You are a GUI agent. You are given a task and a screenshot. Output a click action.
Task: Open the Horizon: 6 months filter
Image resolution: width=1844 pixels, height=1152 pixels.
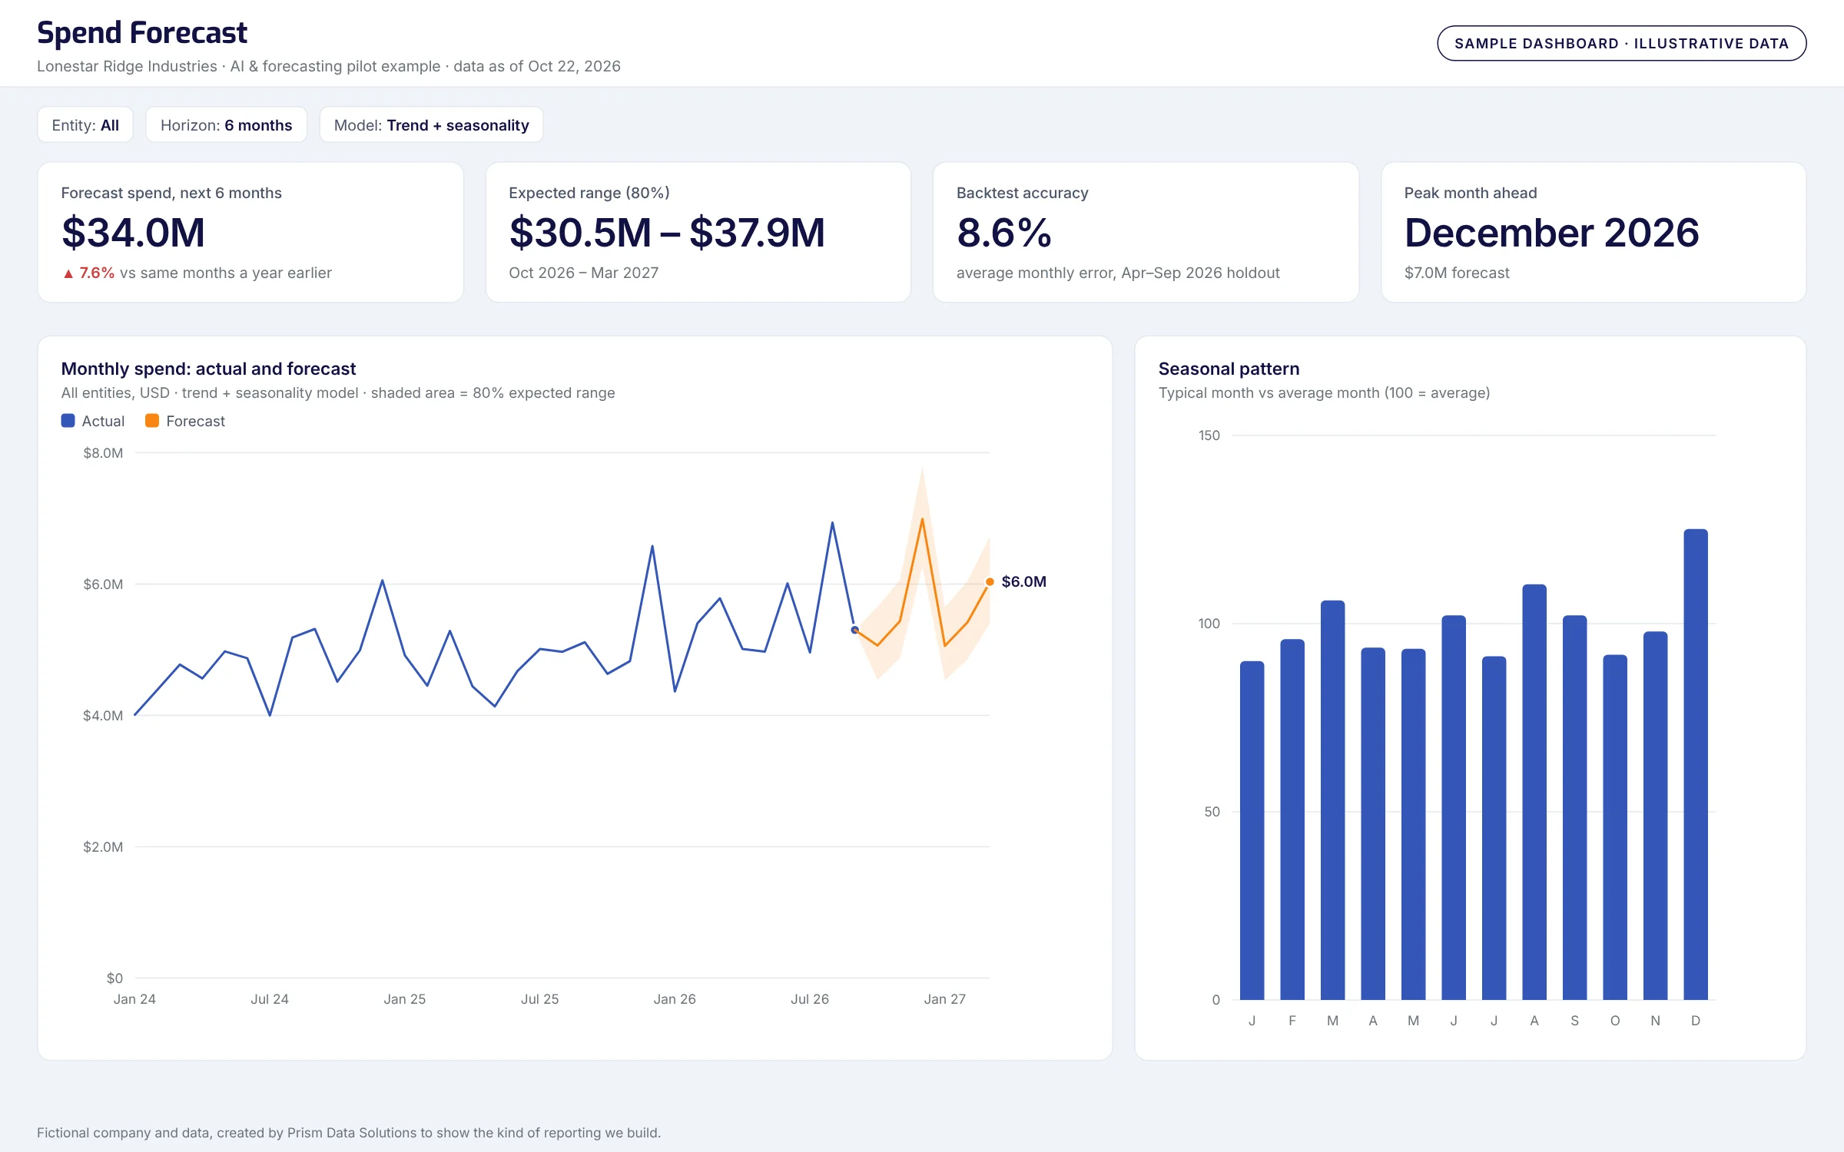click(x=226, y=125)
